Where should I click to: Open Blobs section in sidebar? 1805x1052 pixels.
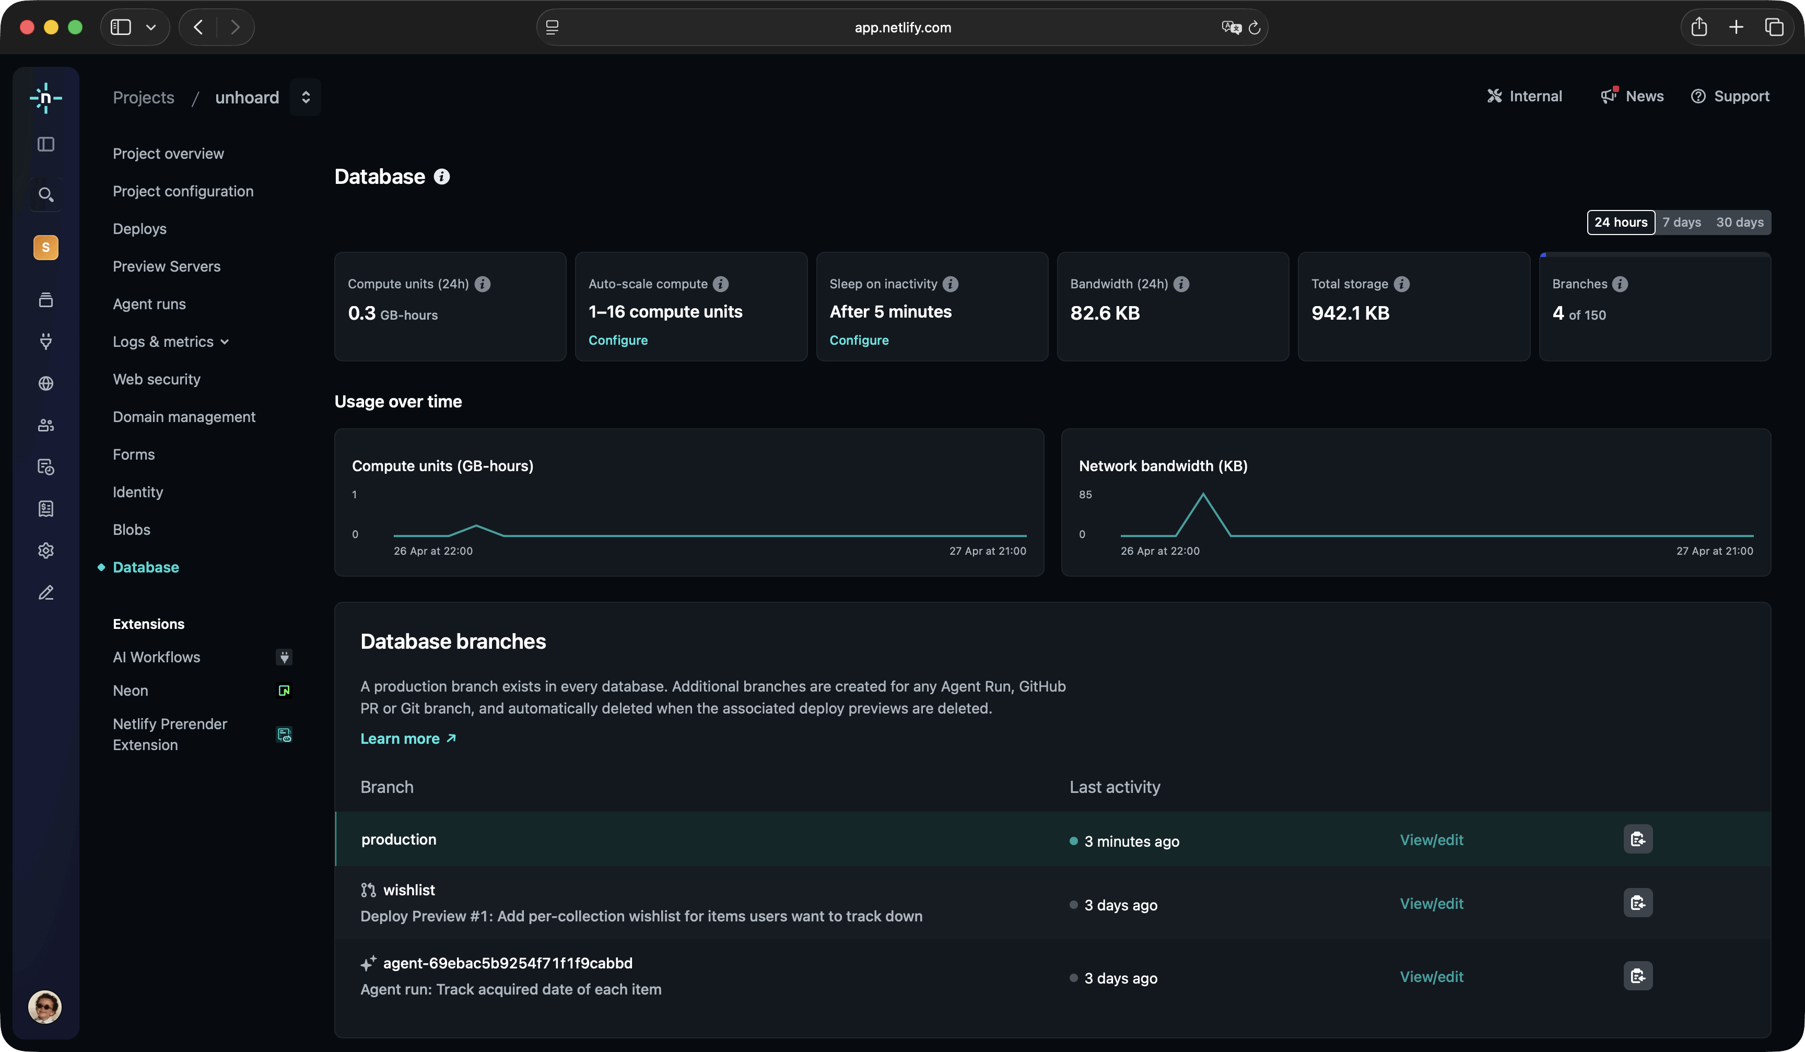(132, 530)
